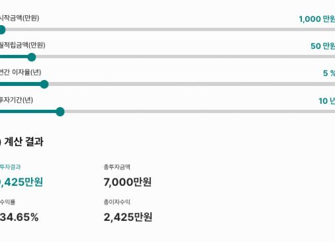Click the 2,425만원 total interest amount
Image resolution: width=335 pixels, height=242 pixels.
point(128,218)
